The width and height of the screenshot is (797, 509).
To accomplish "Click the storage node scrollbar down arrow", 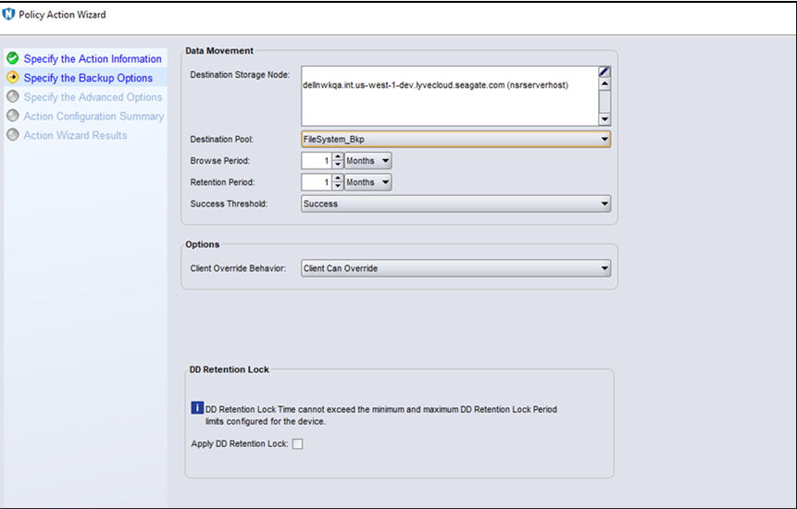I will pos(604,119).
